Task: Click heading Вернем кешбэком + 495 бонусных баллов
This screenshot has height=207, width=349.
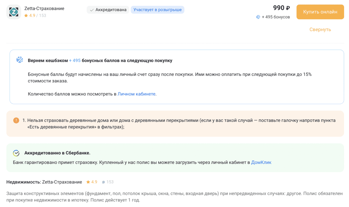Action: 100,61
